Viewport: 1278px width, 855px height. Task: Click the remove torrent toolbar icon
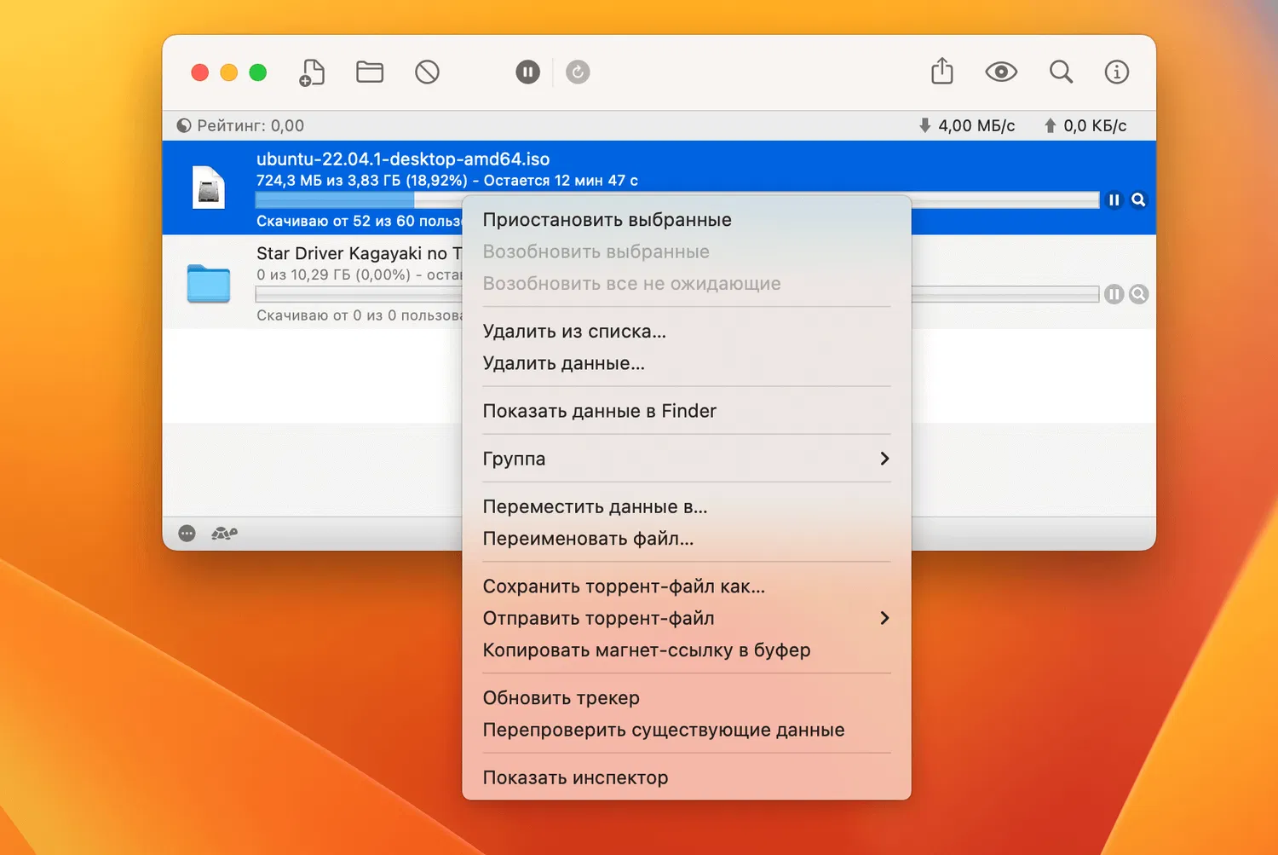[427, 72]
